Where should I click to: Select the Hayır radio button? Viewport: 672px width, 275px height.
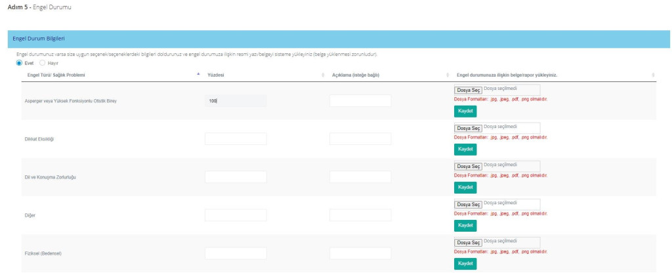(x=43, y=63)
